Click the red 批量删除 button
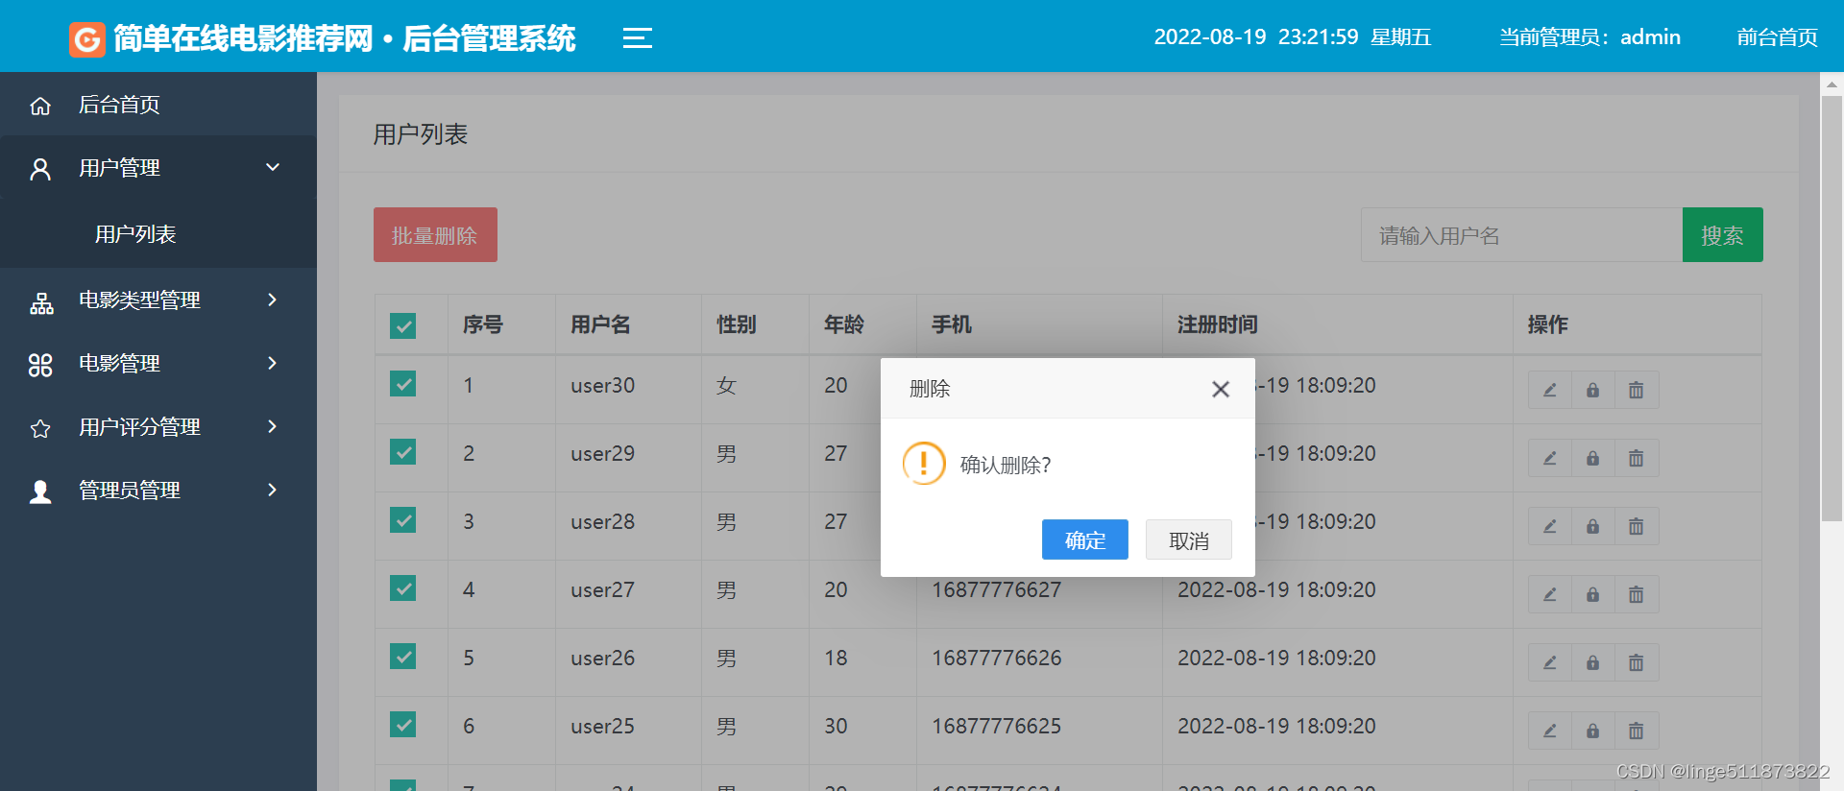1844x791 pixels. point(435,235)
